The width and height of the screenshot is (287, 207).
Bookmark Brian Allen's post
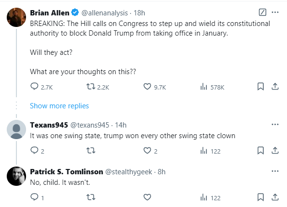pos(260,87)
